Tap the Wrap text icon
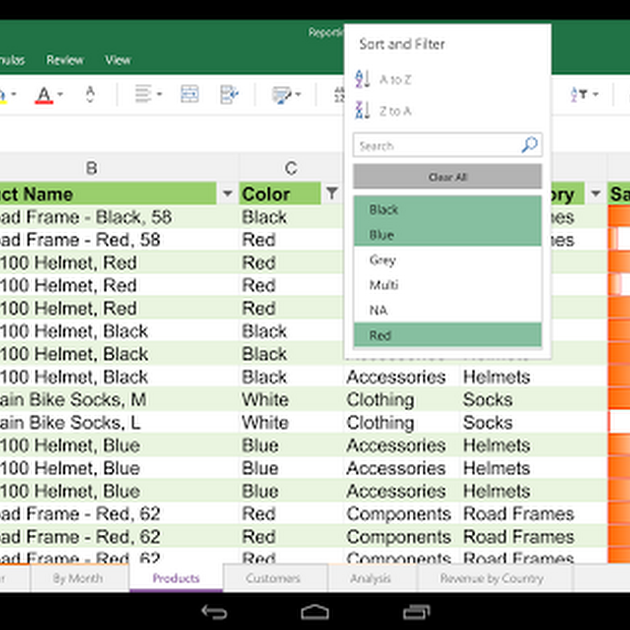Viewport: 630px width, 630px height. pyautogui.click(x=230, y=94)
